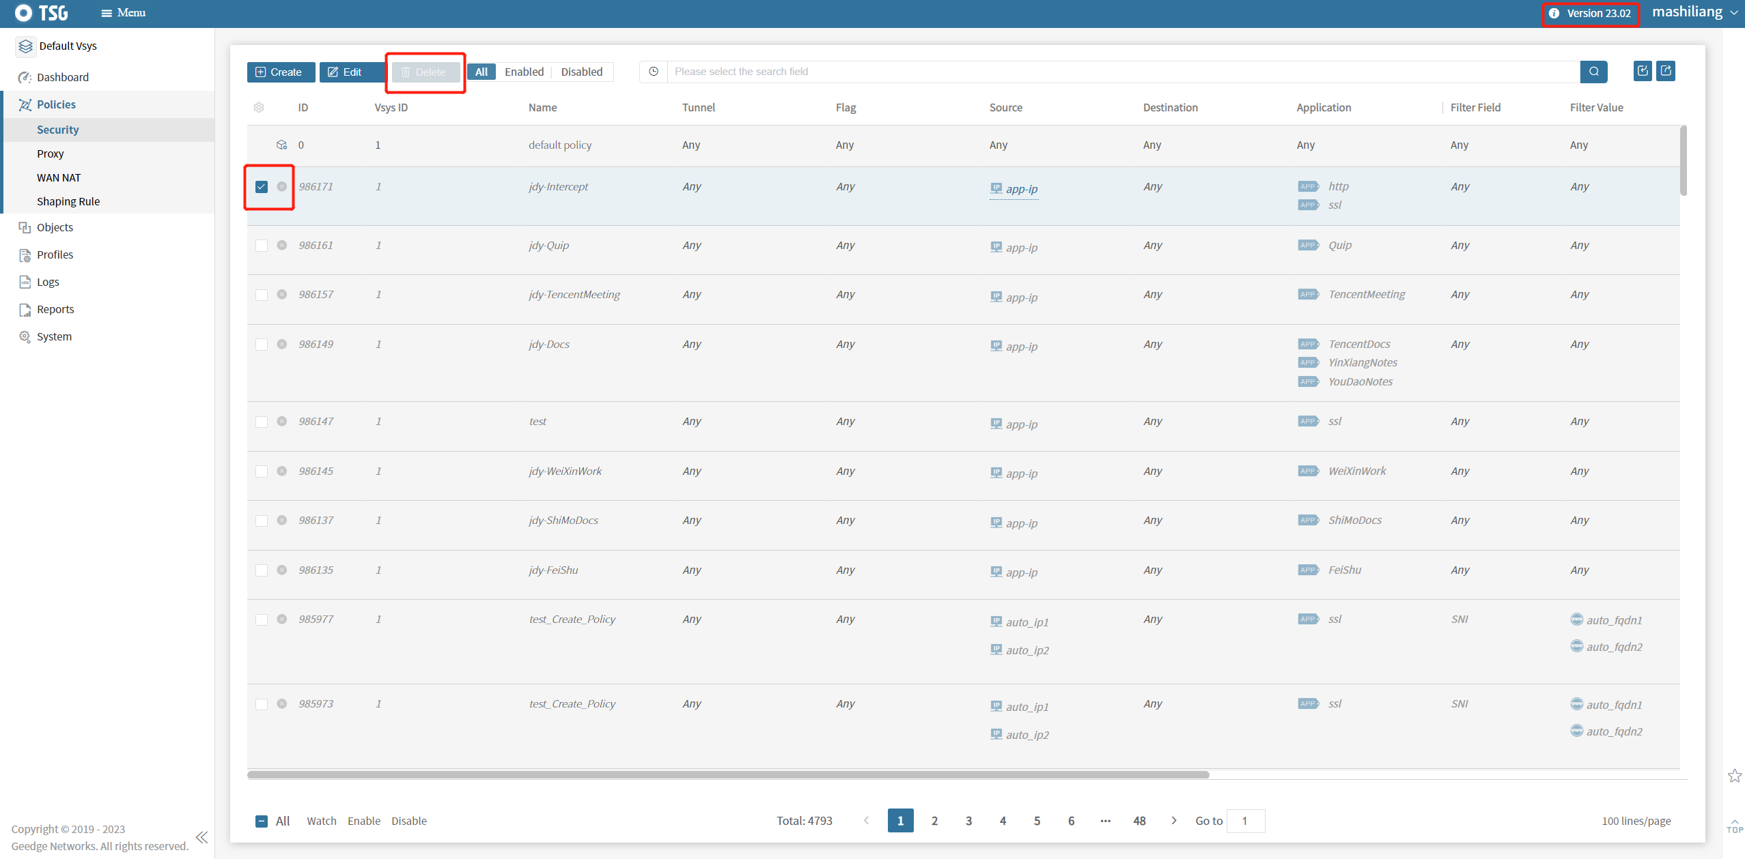Click the export icon in toolbar
This screenshot has width=1745, height=859.
[1666, 71]
